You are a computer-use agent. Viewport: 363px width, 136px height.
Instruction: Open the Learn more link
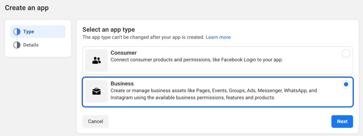218,37
